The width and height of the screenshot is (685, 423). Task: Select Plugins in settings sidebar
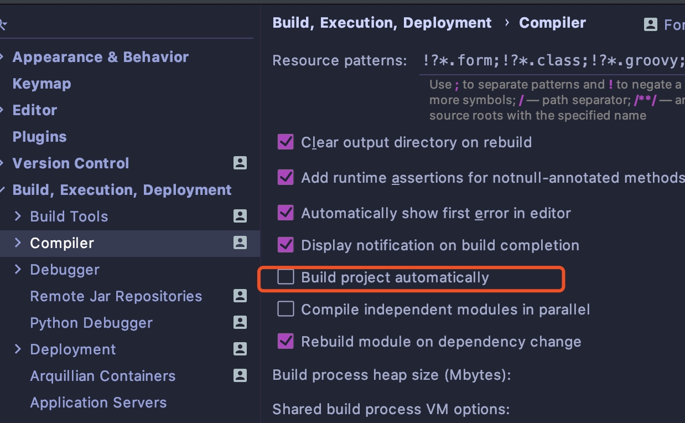pyautogui.click(x=39, y=137)
